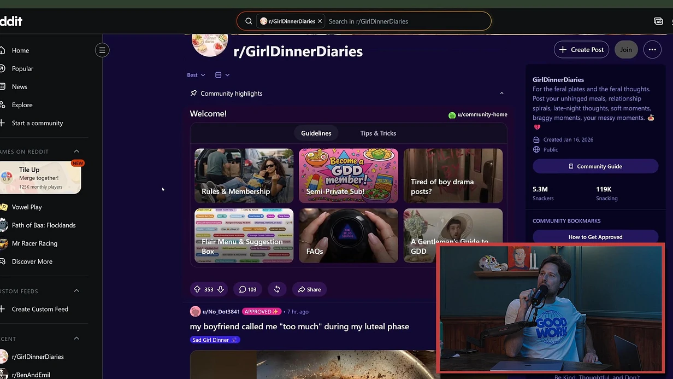
Task: Downvote the community highlights post
Action: tap(221, 289)
